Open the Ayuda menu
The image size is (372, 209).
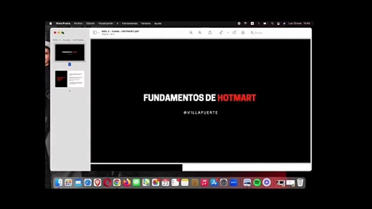[x=158, y=23]
